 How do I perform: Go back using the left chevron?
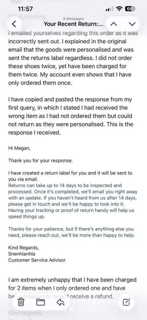point(14,24)
